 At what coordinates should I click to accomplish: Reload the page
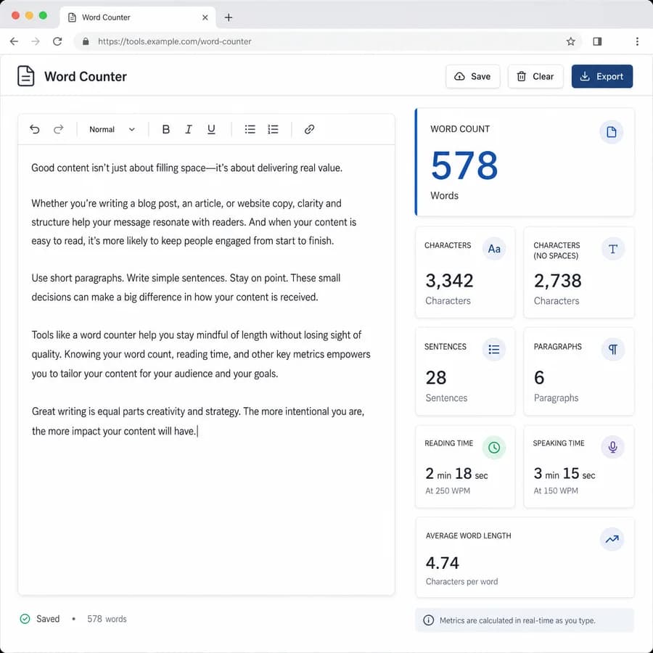coord(57,41)
